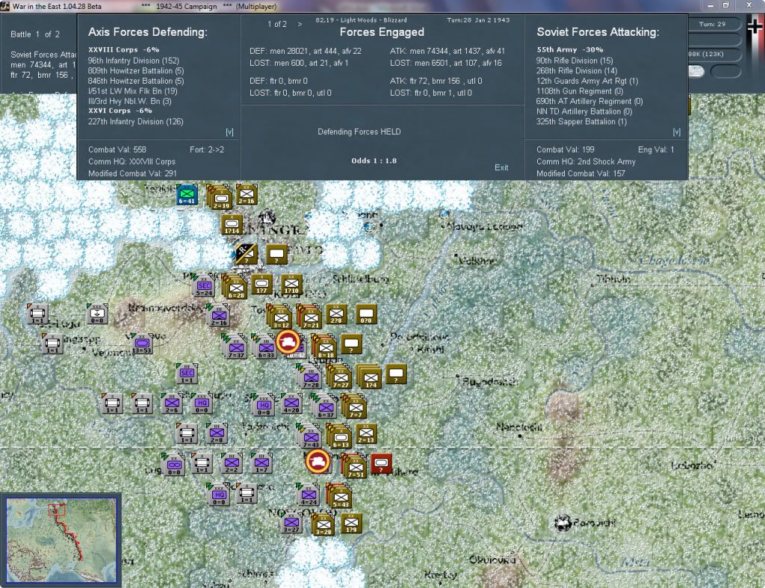Select the Axis 7=37 infantry stack
This screenshot has width=765, height=588.
[235, 347]
